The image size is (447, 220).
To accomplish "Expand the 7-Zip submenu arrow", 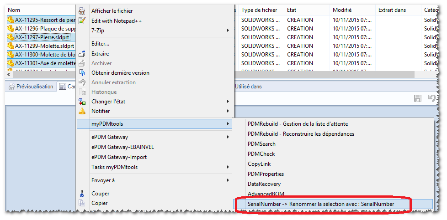I will click(x=228, y=30).
